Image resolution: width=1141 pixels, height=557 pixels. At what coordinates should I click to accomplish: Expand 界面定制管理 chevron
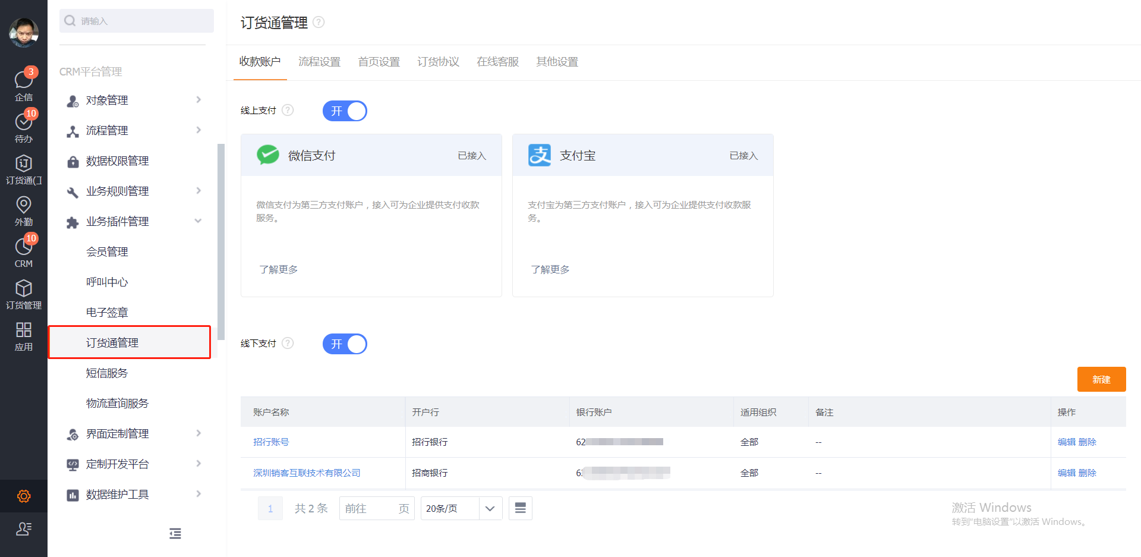[198, 433]
